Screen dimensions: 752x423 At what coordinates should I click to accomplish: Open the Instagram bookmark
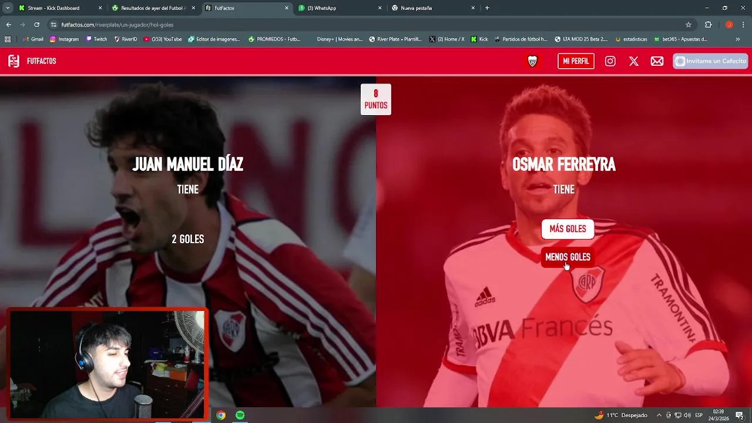tap(64, 39)
